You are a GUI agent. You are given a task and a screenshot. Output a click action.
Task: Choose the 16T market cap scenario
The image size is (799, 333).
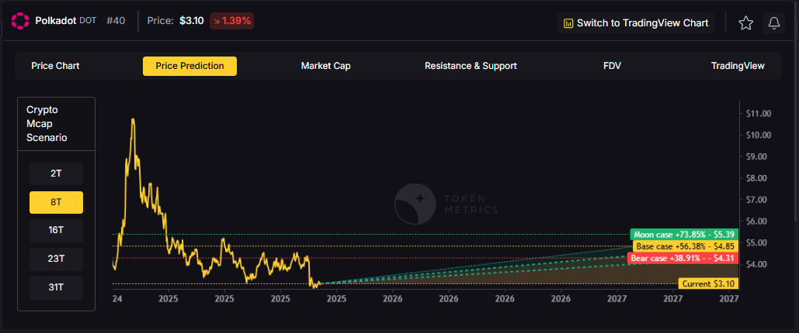click(56, 230)
